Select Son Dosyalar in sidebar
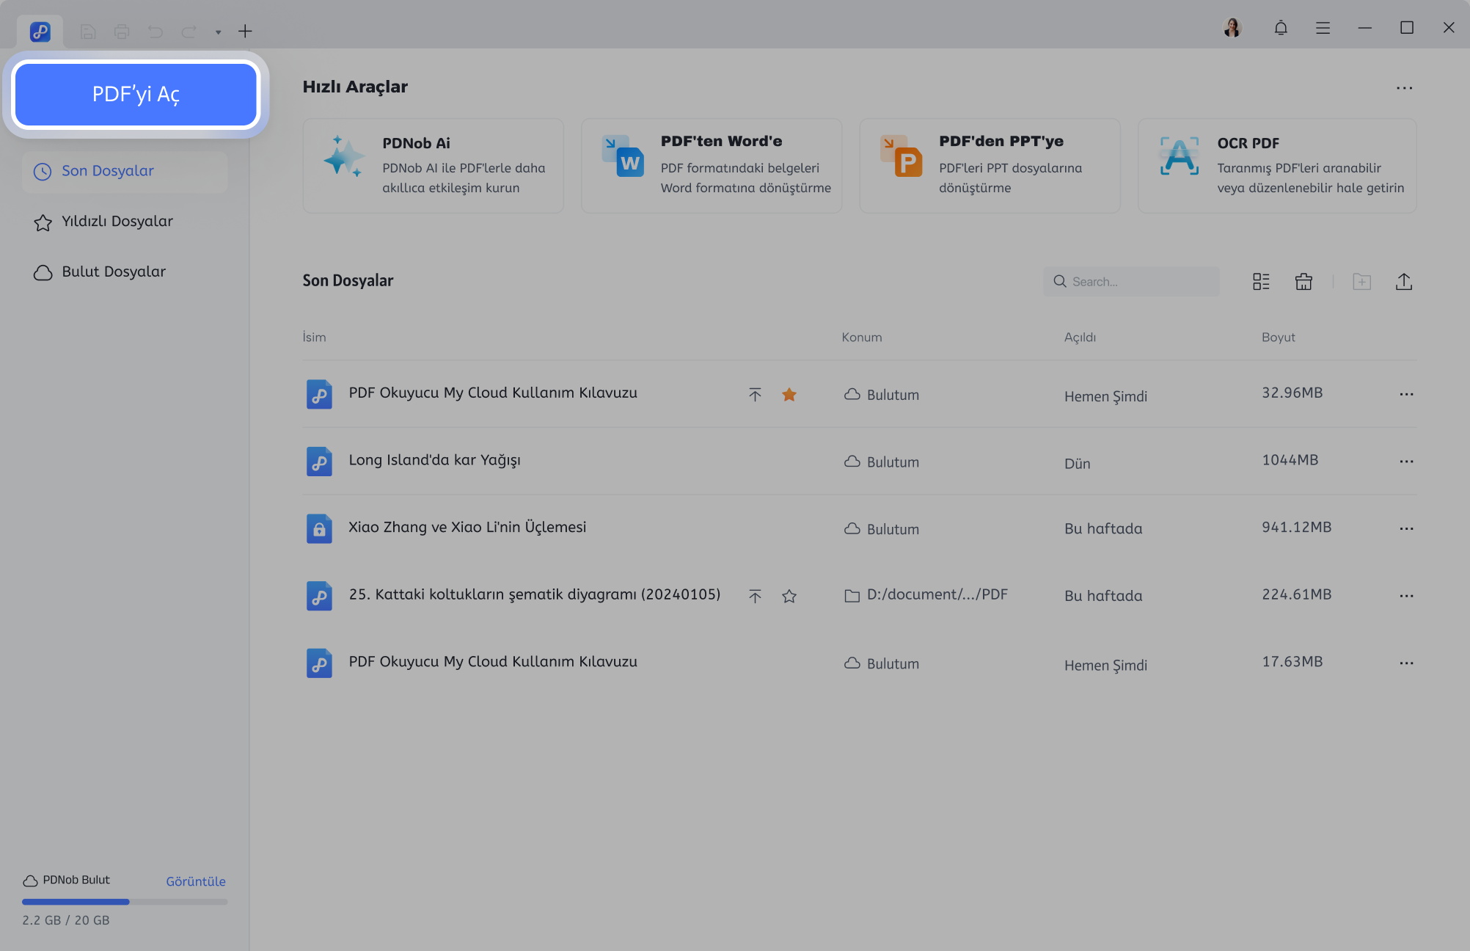This screenshot has width=1470, height=951. (125, 172)
